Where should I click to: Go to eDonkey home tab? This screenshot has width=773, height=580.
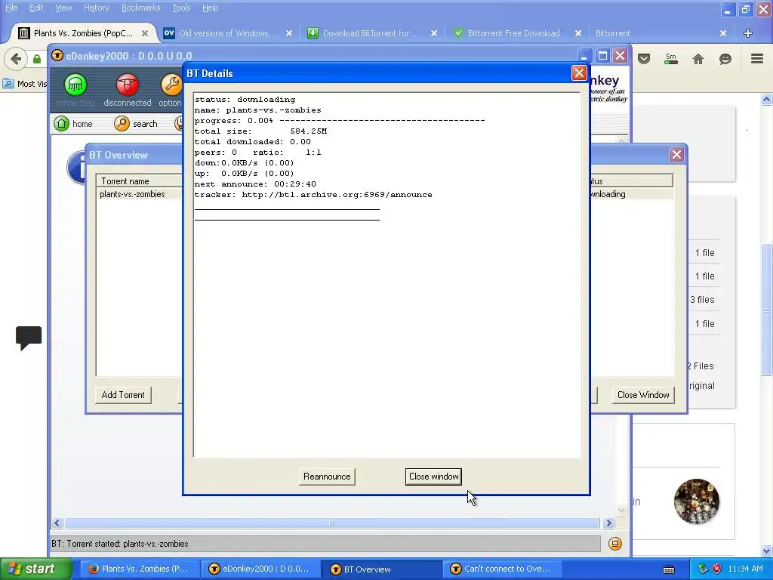73,123
